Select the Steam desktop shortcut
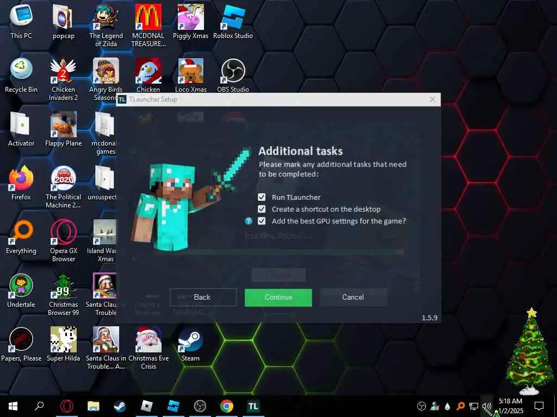 point(190,345)
